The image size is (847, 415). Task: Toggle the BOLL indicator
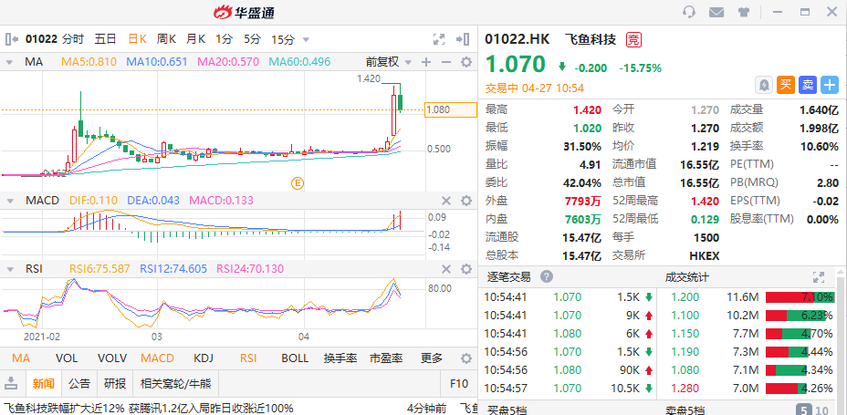295,358
